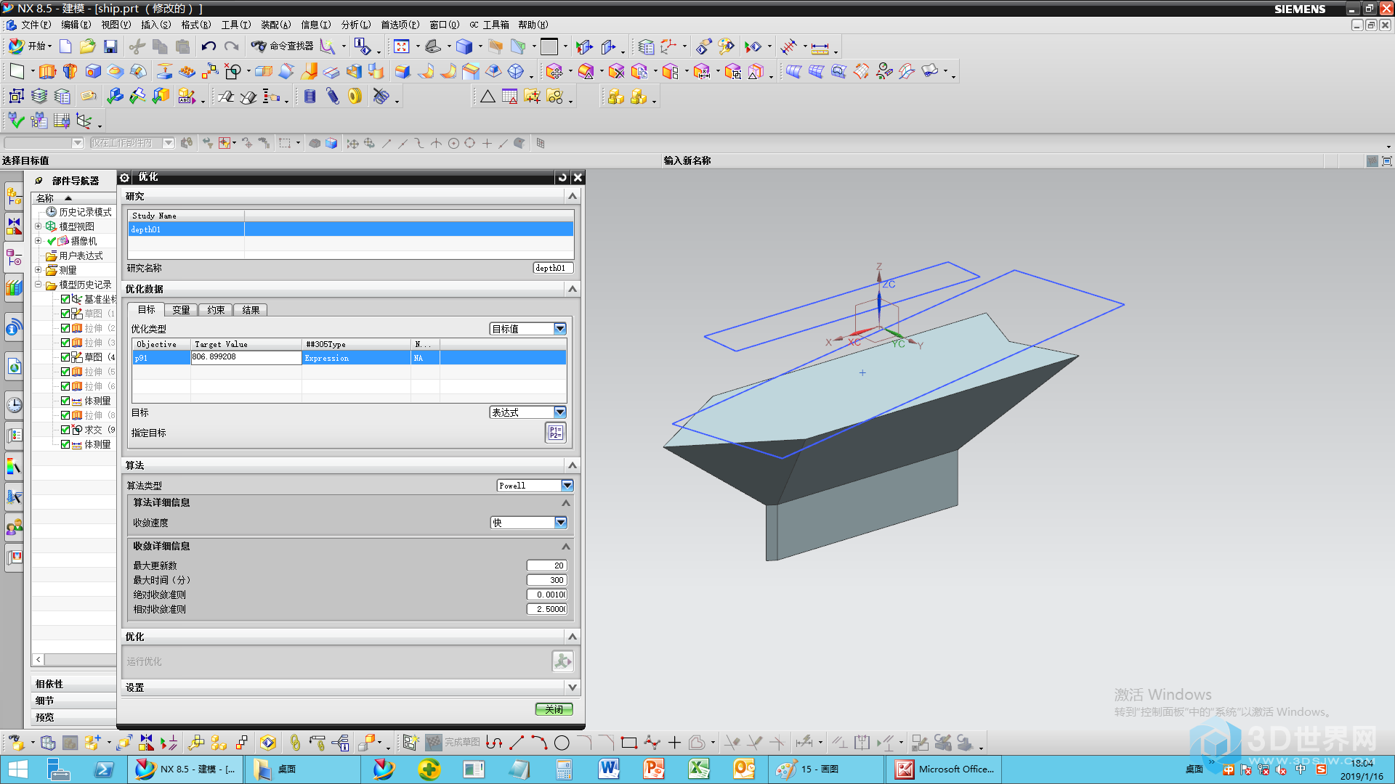Toggle checkbox for 基准坐标 feature

point(65,299)
